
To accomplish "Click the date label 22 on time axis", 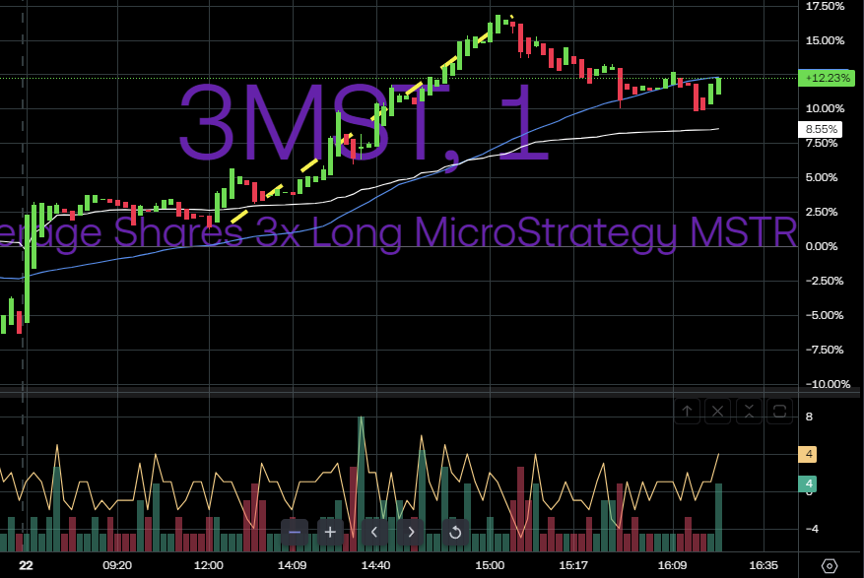I will pyautogui.click(x=26, y=565).
